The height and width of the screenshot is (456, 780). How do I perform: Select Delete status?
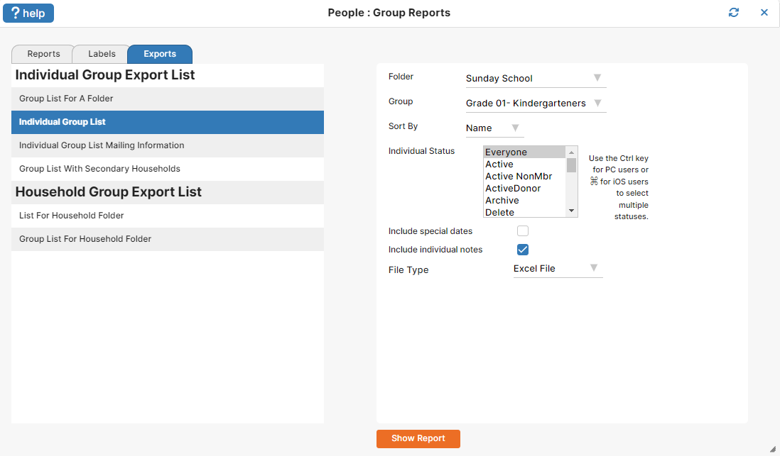pyautogui.click(x=525, y=212)
